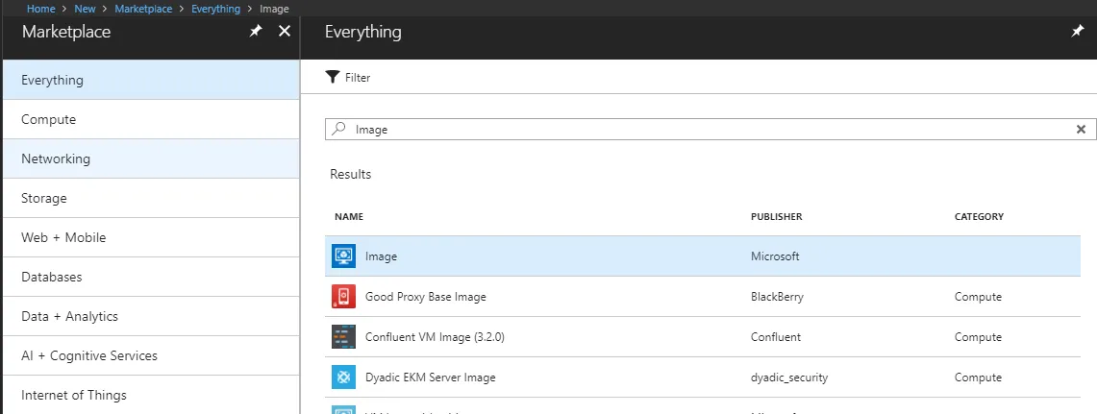1097x414 pixels.
Task: Click the Confluent VM Image icon
Action: [343, 337]
